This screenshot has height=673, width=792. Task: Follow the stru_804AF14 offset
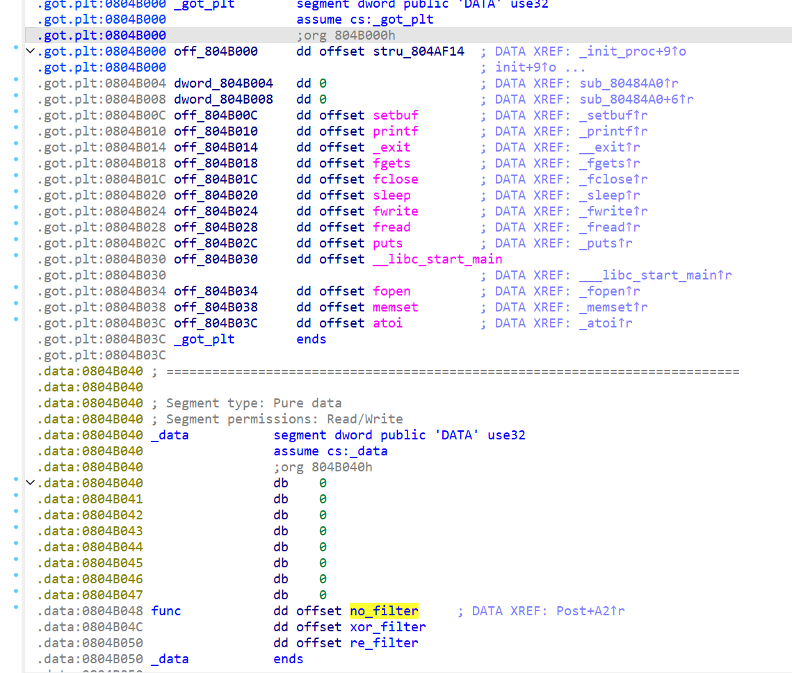419,51
